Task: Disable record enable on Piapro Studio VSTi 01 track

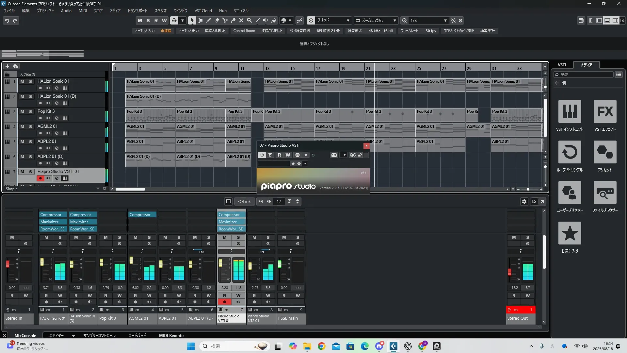Action: (x=40, y=178)
